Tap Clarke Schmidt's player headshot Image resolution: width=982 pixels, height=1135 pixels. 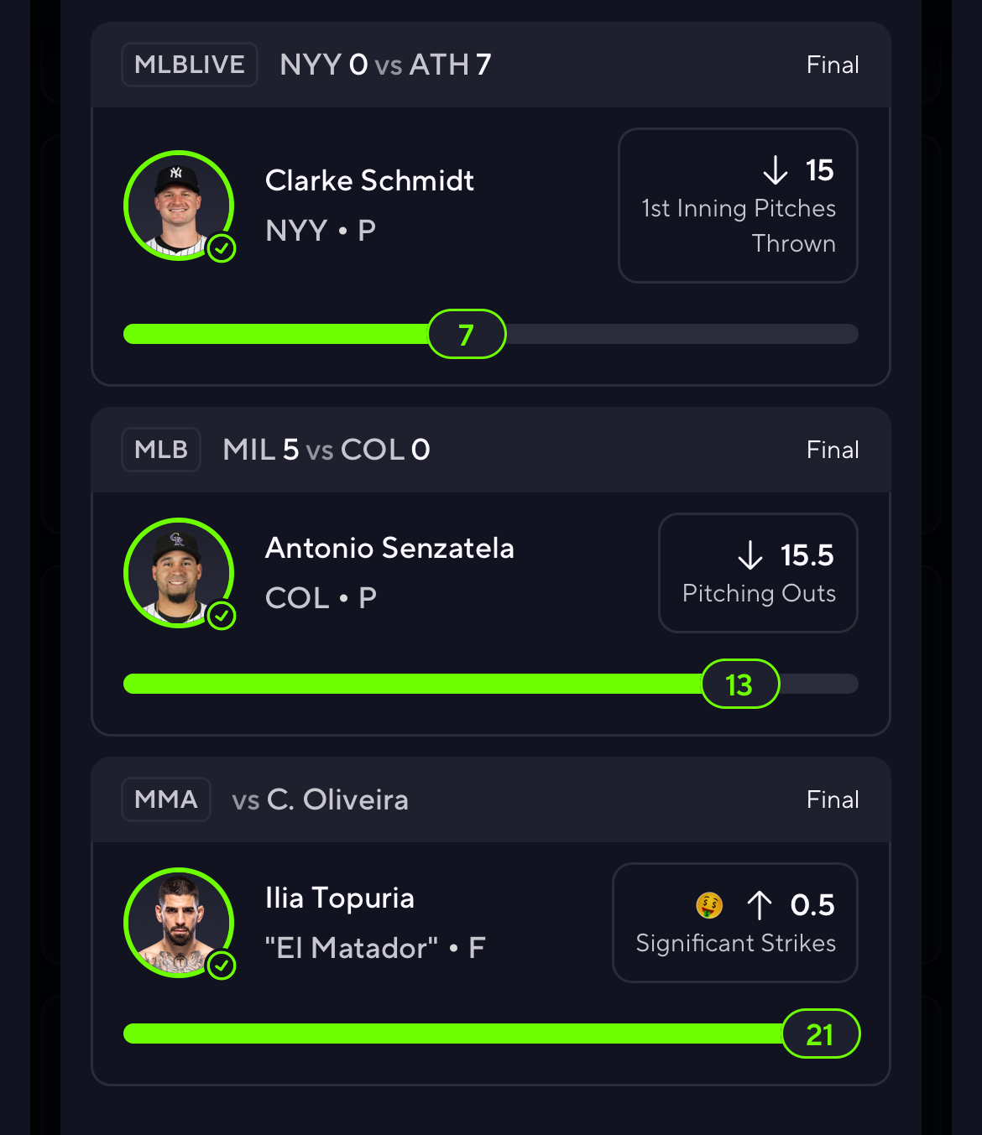[x=179, y=206]
